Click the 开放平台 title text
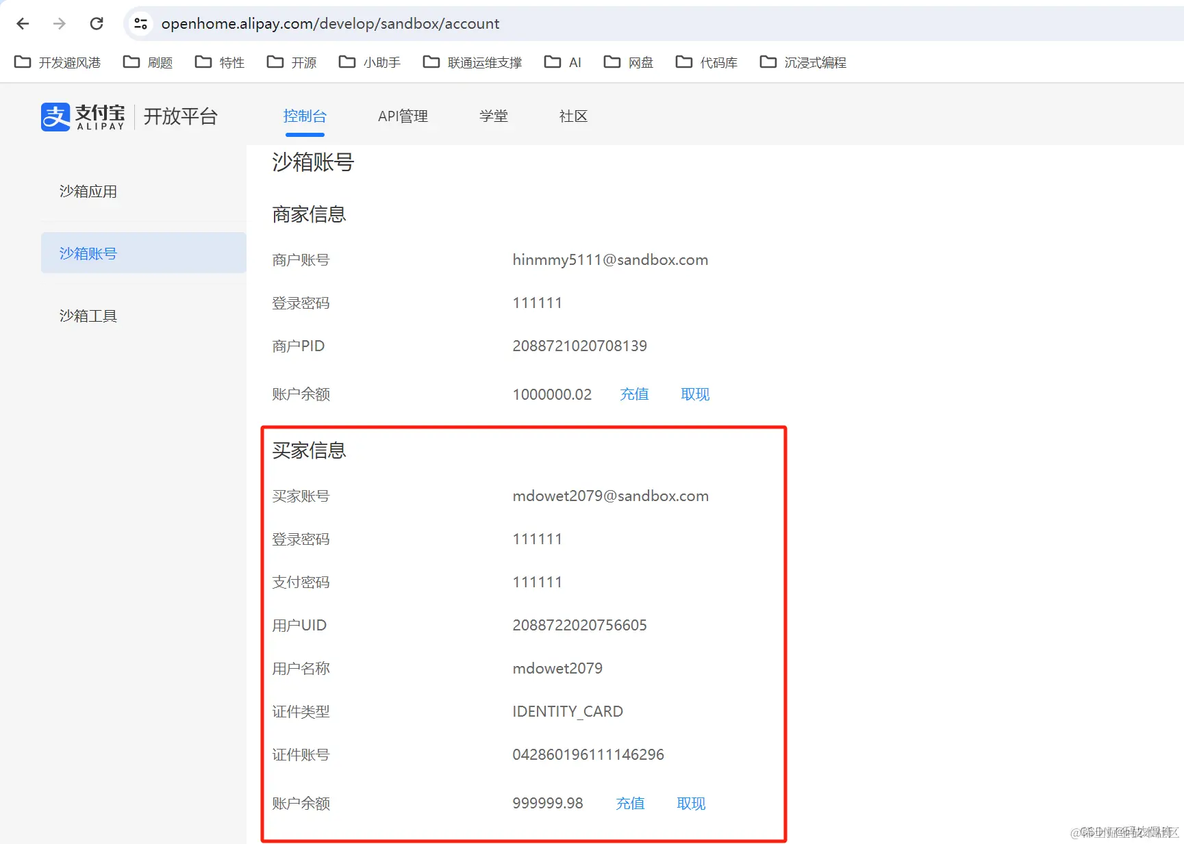1184x844 pixels. click(180, 116)
